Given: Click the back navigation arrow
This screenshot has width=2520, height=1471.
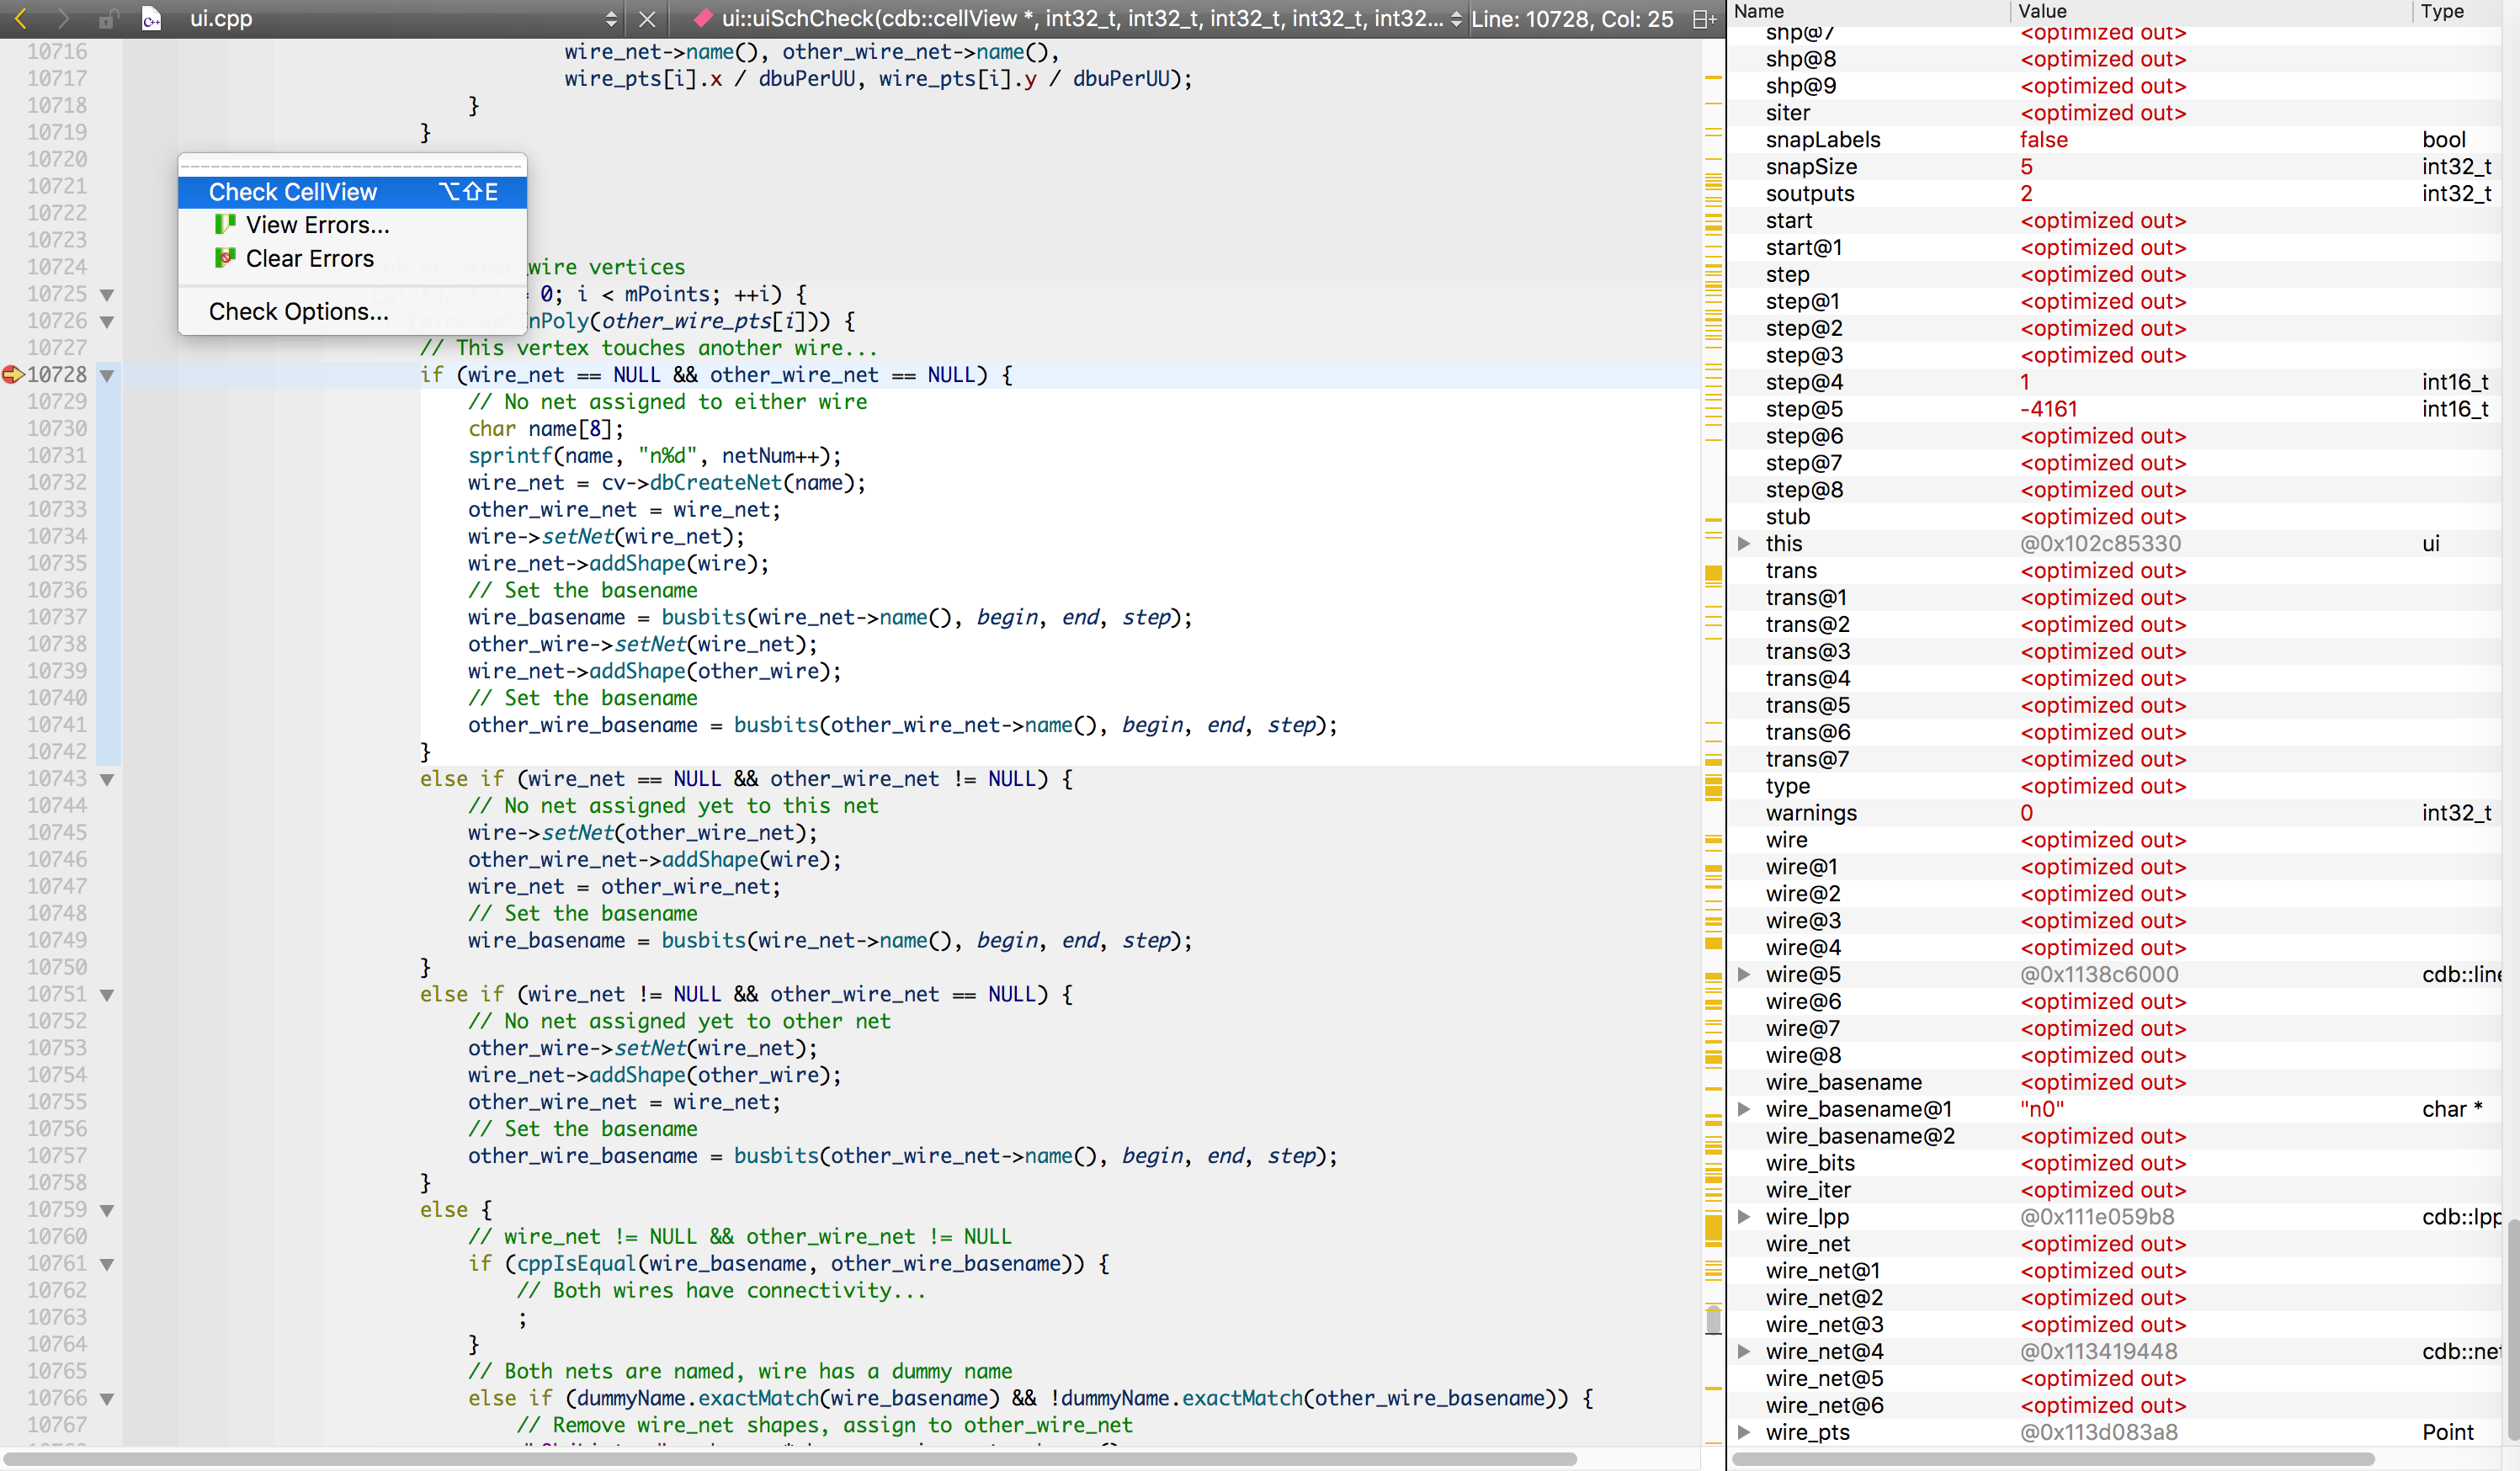Looking at the screenshot, I should (x=21, y=18).
